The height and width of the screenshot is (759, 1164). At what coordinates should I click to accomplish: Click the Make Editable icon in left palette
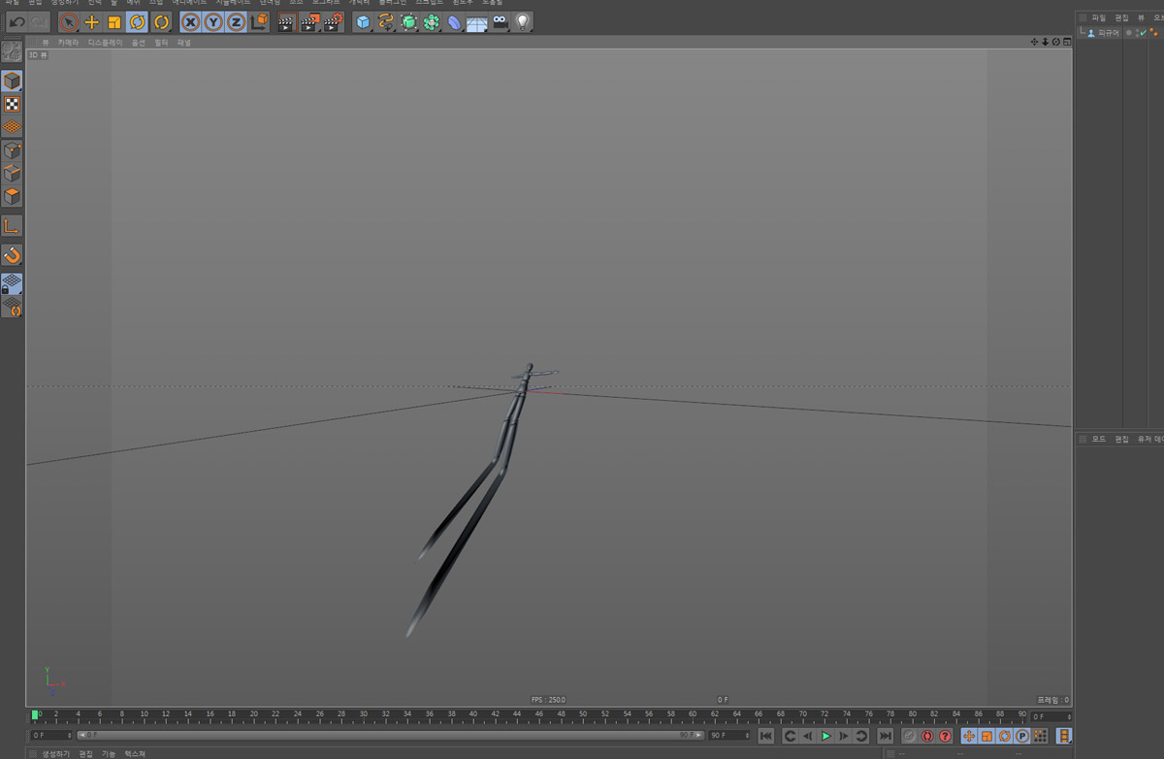(12, 51)
